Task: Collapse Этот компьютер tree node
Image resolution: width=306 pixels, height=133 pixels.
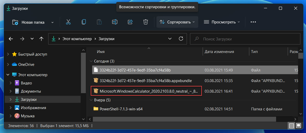Action: coord(8,75)
